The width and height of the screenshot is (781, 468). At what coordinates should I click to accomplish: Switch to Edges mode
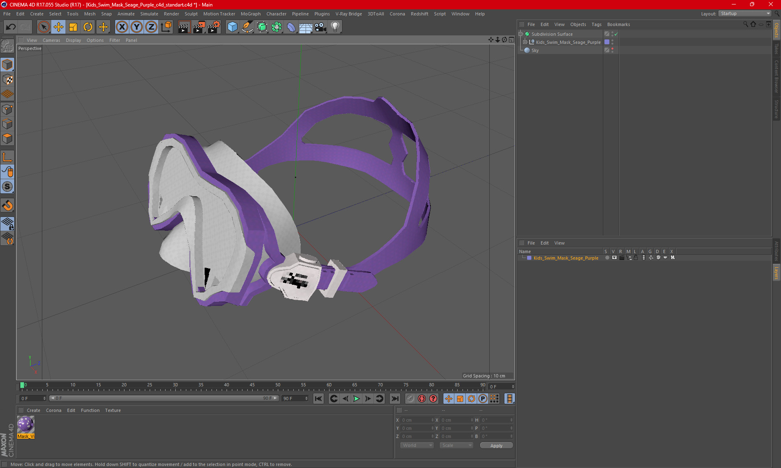(x=7, y=124)
